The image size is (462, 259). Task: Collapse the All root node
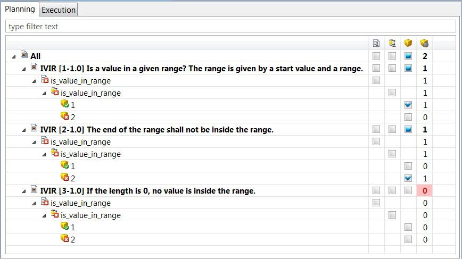tap(13, 56)
